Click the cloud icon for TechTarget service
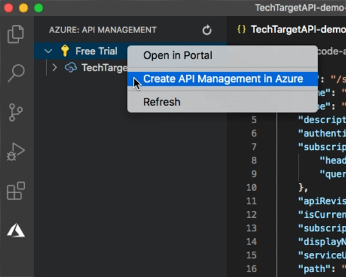346x277 pixels. tap(71, 68)
